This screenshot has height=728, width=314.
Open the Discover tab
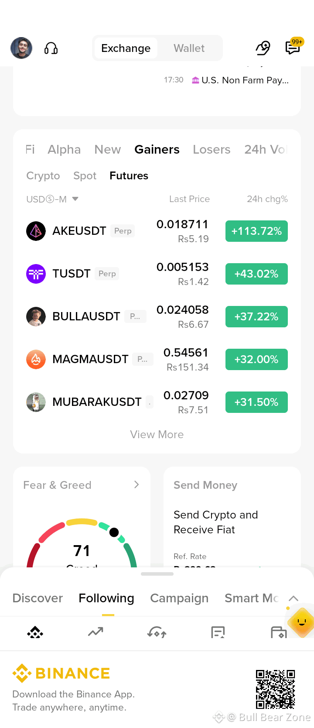38,598
